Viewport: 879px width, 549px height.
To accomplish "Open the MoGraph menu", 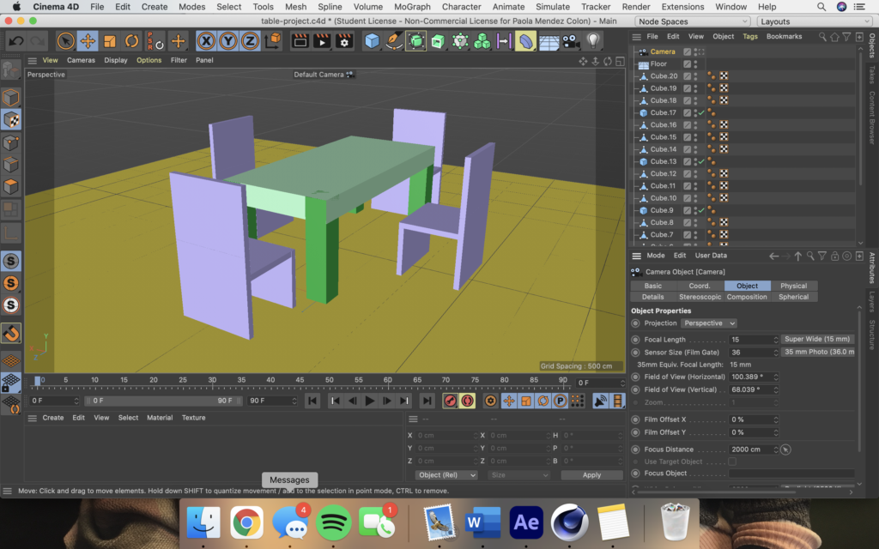I will pos(412,7).
